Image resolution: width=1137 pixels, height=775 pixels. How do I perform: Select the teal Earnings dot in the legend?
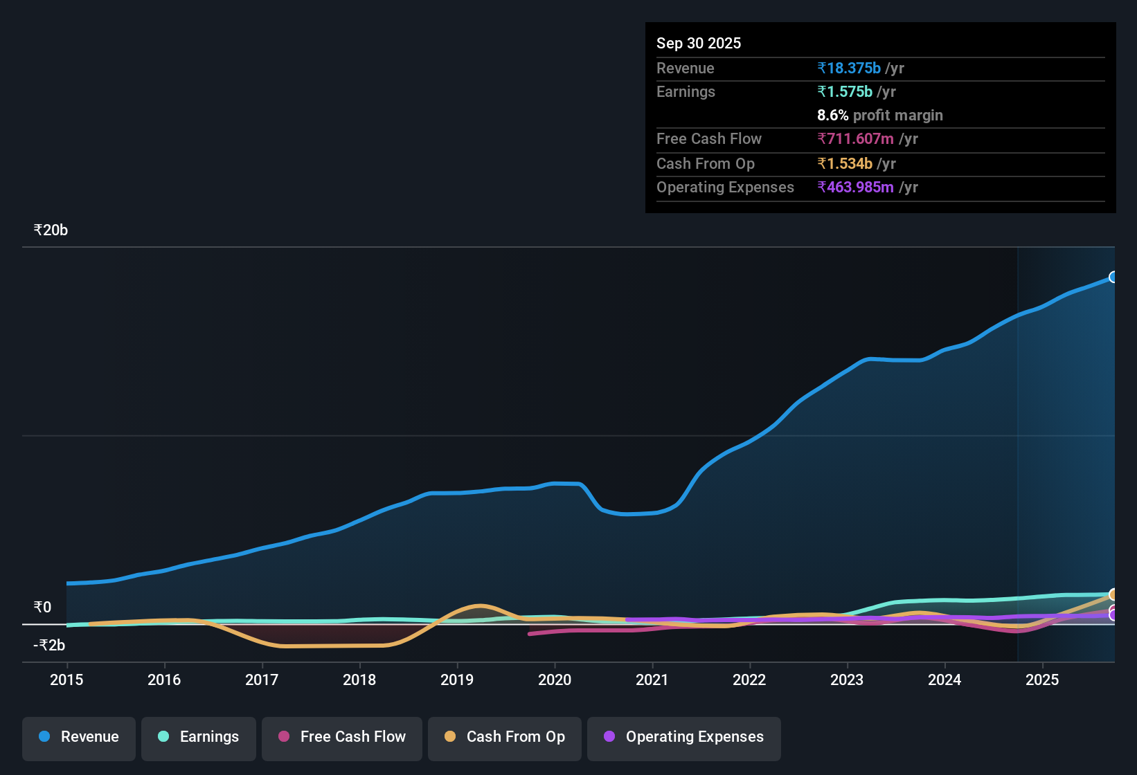coord(163,737)
